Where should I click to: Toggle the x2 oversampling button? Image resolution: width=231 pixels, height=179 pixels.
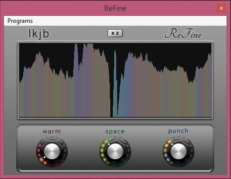point(115,33)
